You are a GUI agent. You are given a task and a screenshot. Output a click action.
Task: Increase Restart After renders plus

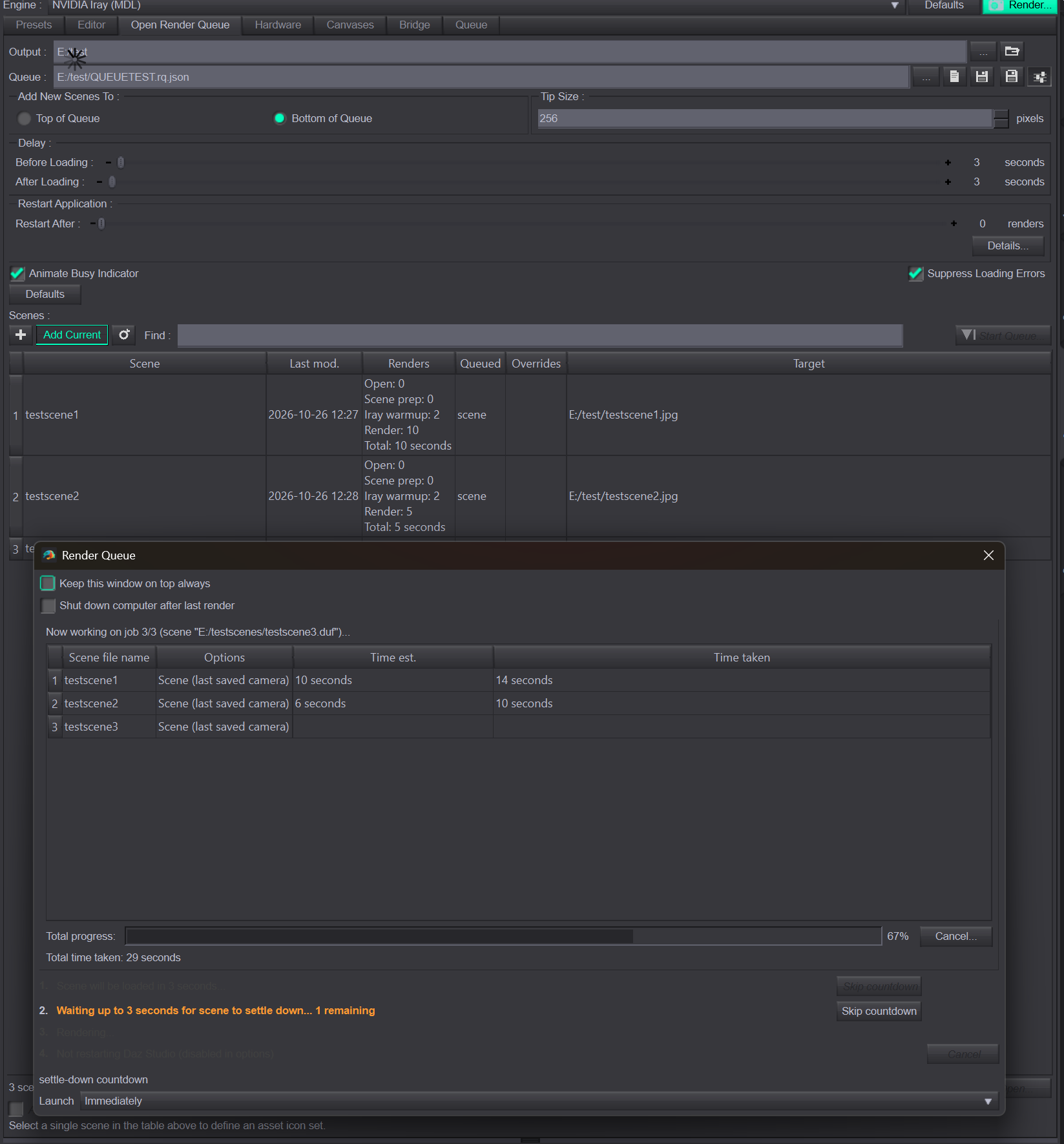coord(954,224)
